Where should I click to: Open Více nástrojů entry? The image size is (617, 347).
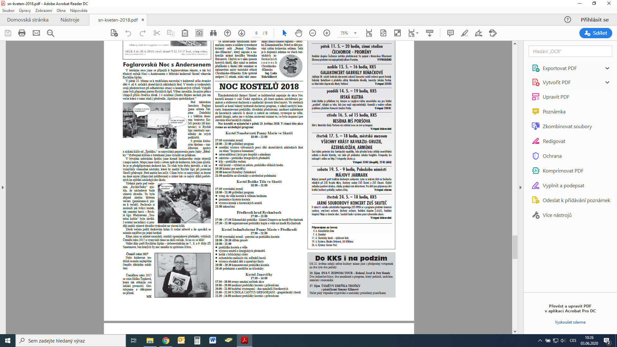click(557, 215)
